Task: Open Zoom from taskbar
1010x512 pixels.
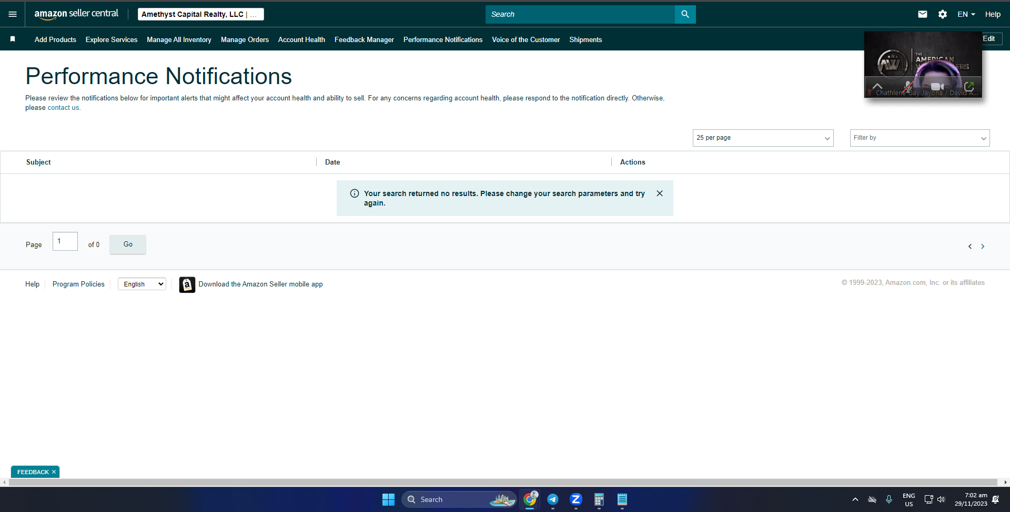Action: (x=576, y=499)
